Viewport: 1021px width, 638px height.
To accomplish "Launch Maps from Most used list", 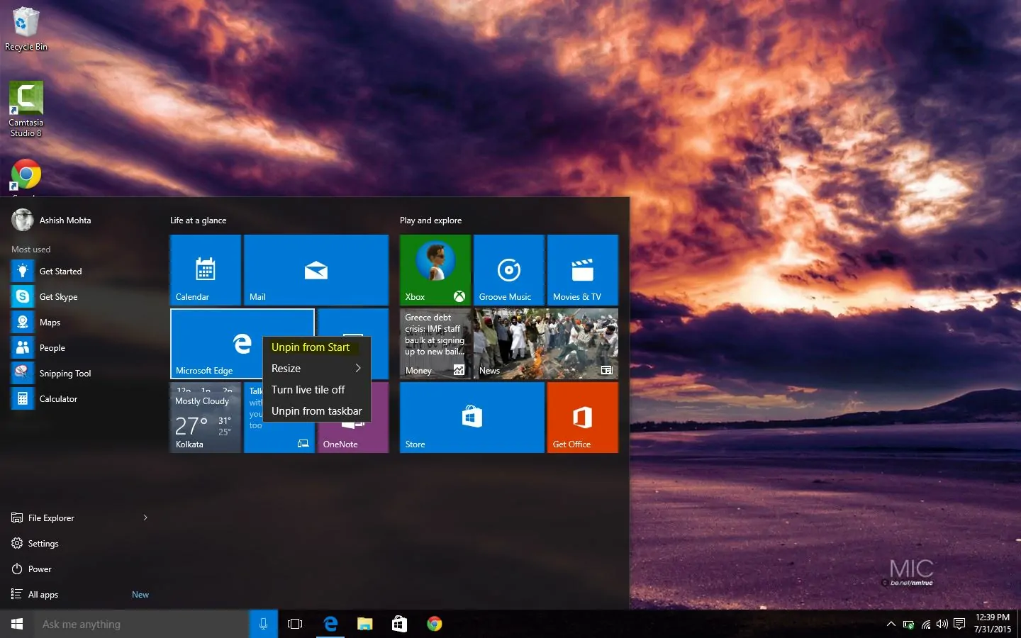I will tap(82, 323).
